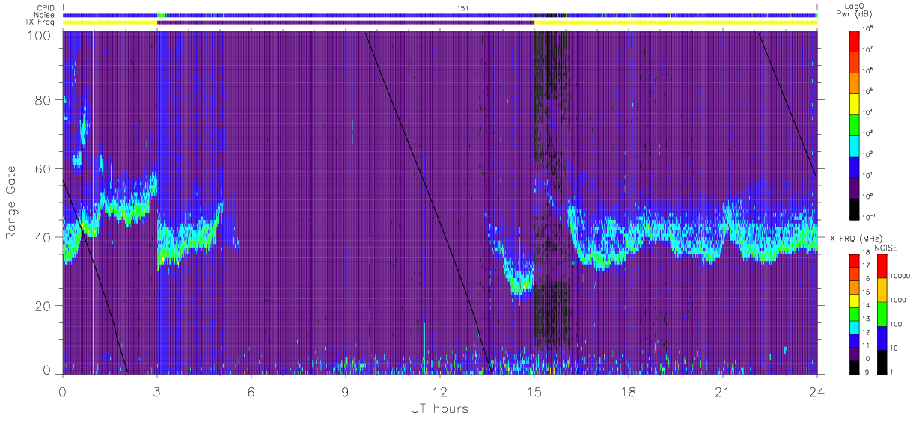Click the top red segment of power colorbar

[x=854, y=40]
